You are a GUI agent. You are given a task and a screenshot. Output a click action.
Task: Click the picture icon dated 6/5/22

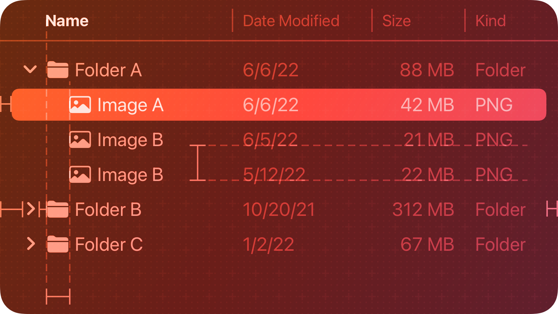[x=80, y=140]
